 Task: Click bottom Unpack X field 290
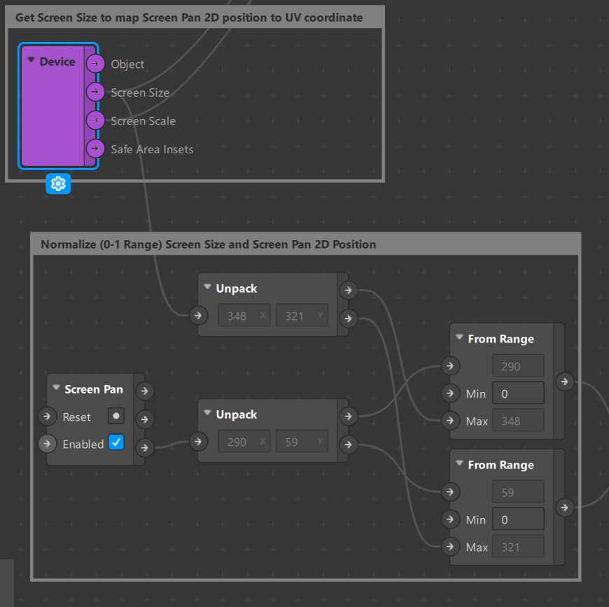tap(244, 442)
